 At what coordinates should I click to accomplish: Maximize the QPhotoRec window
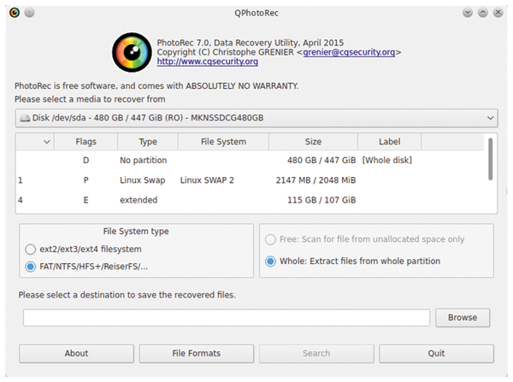click(483, 13)
